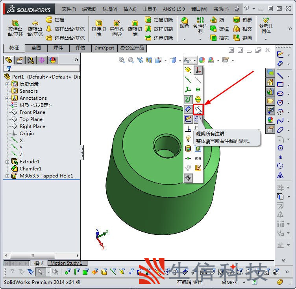Click the Reference Geometry (参考几何体) icon
This screenshot has width=296, height=289.
coord(266,26)
